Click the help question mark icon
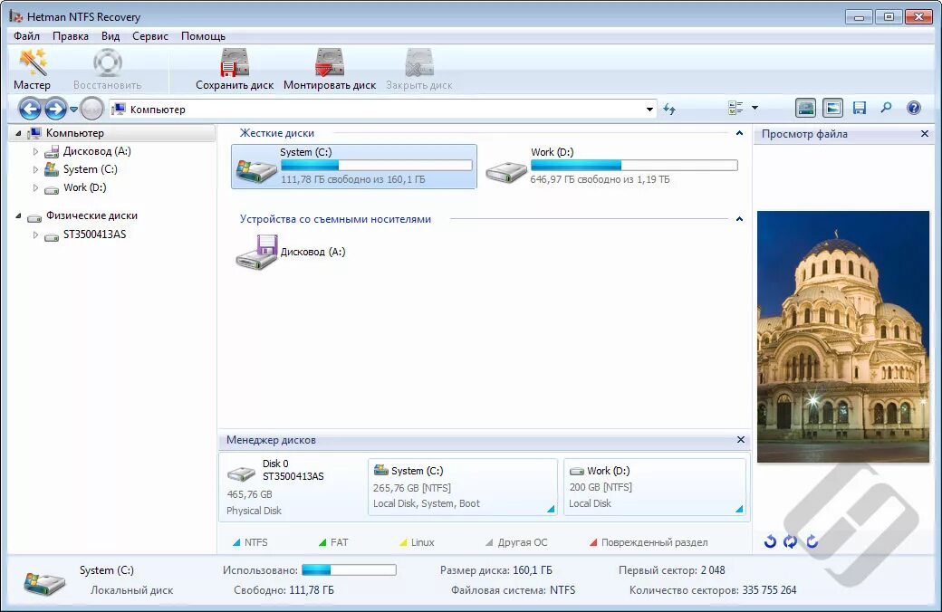 click(x=914, y=108)
